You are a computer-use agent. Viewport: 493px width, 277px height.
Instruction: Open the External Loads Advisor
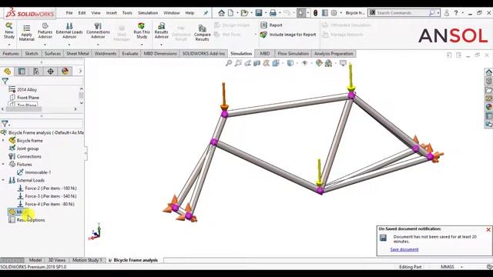tap(69, 31)
